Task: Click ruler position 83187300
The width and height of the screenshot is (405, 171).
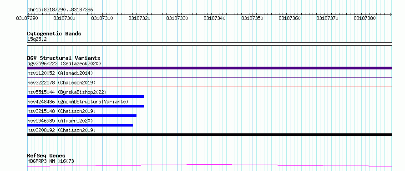Action: [65, 18]
